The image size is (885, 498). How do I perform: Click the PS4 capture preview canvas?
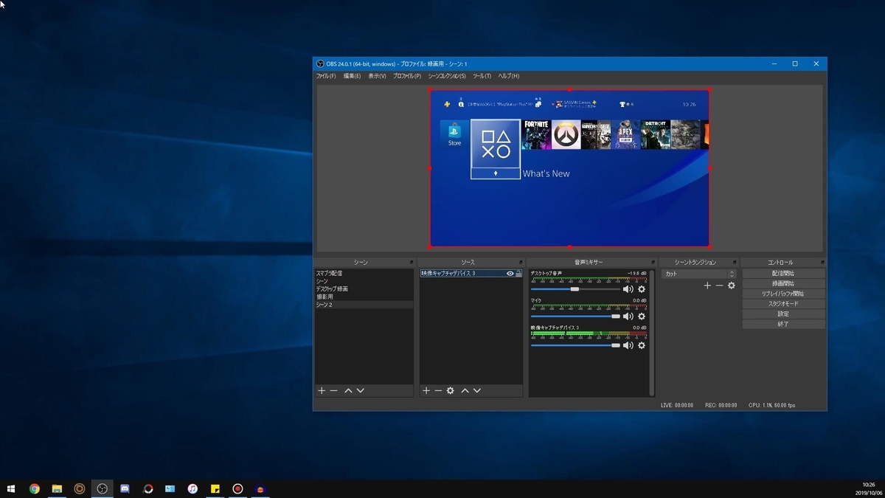point(569,168)
